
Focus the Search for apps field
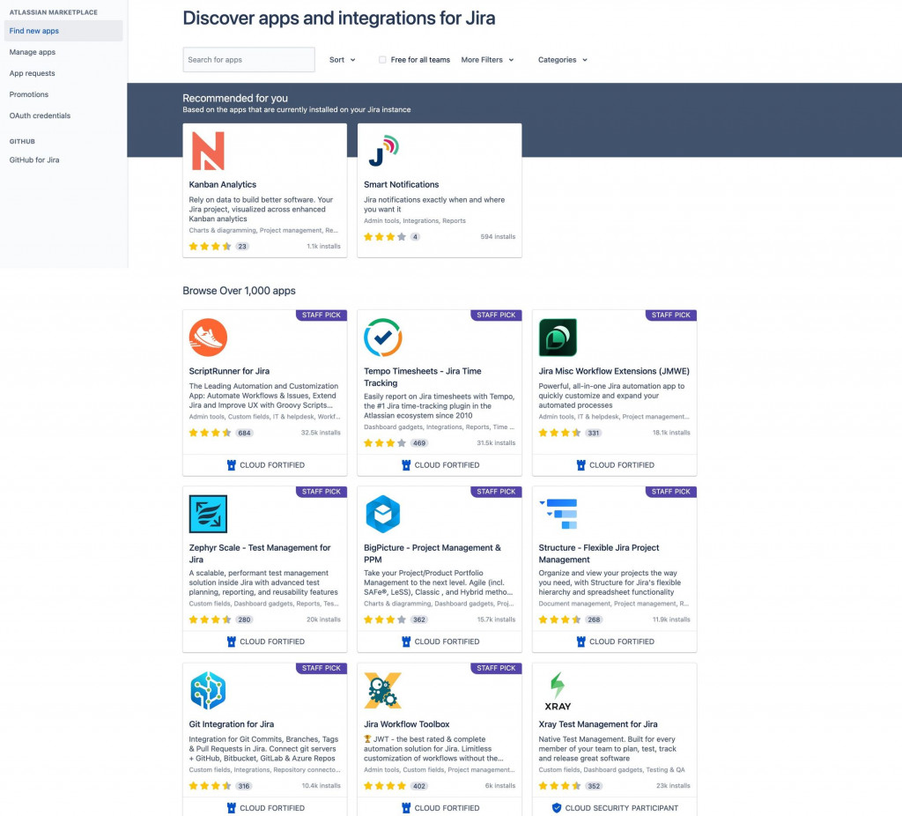click(x=248, y=60)
